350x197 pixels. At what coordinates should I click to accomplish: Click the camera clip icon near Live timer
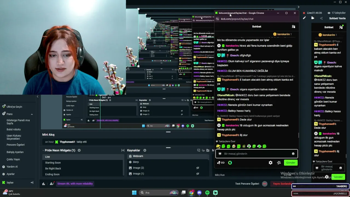tap(313, 18)
